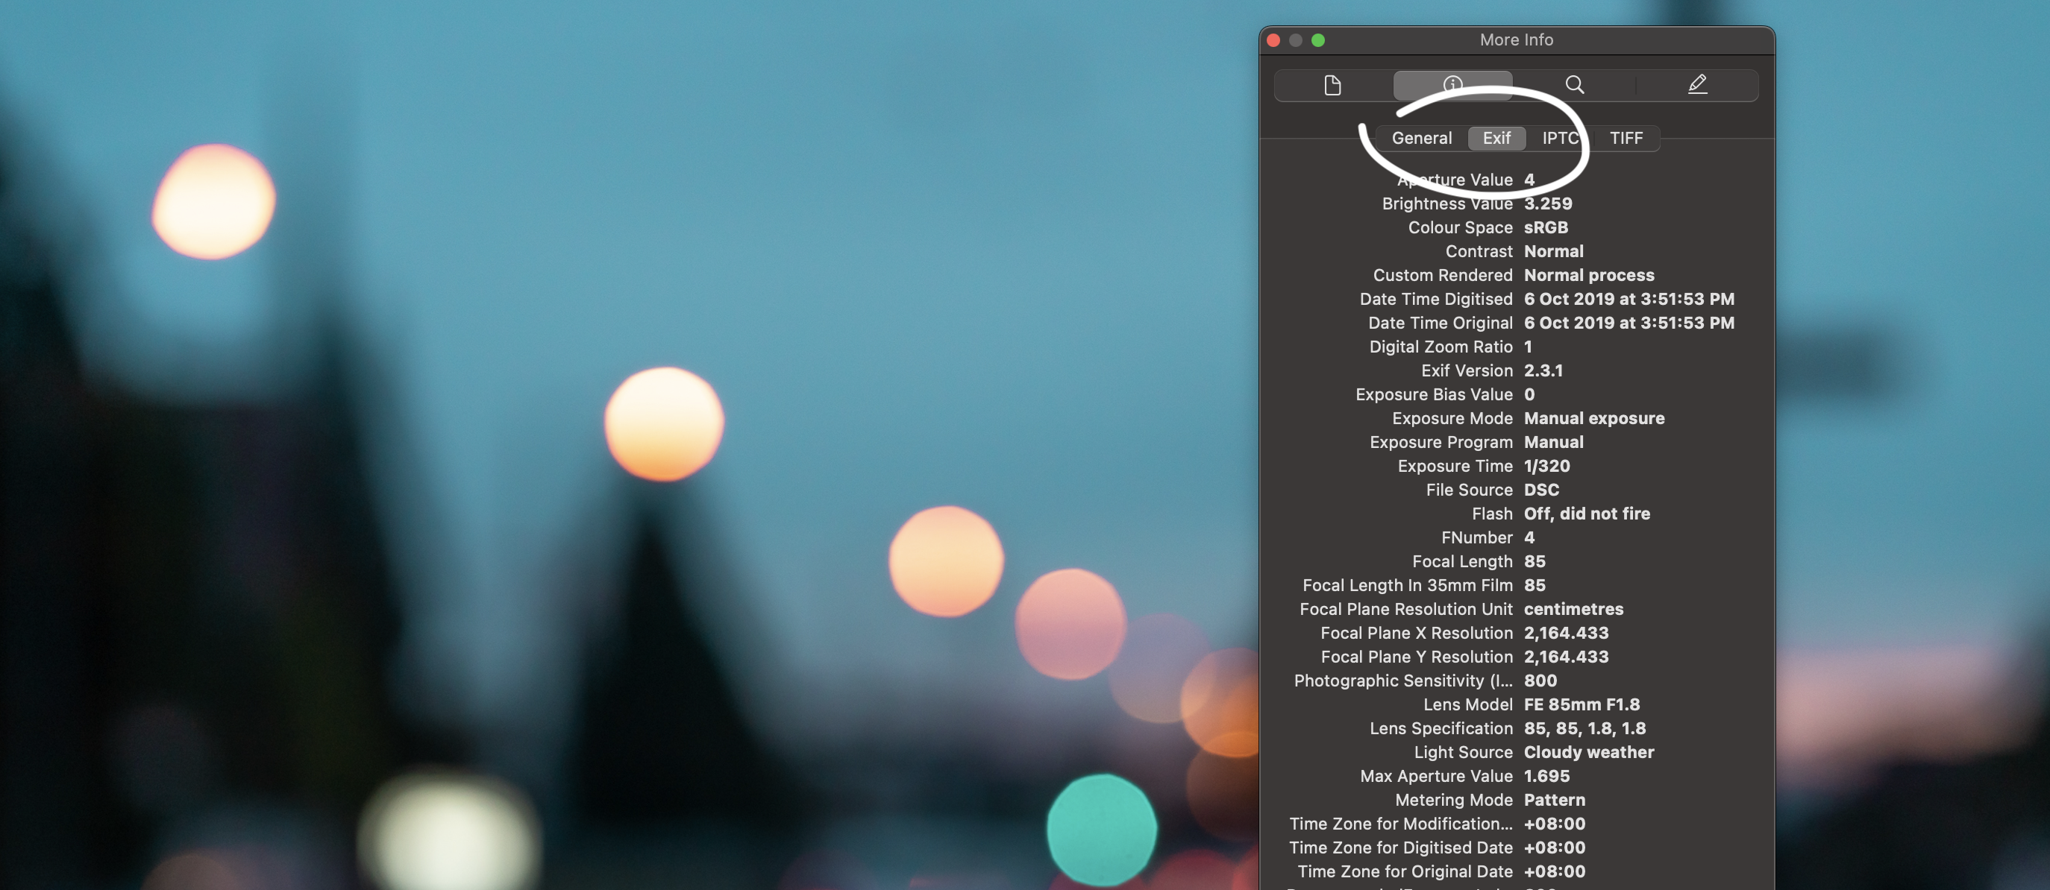Screen dimensions: 2050x890
Task: Click the Flash entry Off, did not fire
Action: coord(1586,514)
